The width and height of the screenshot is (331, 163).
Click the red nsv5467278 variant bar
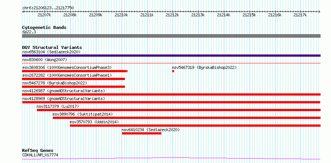(x=74, y=87)
